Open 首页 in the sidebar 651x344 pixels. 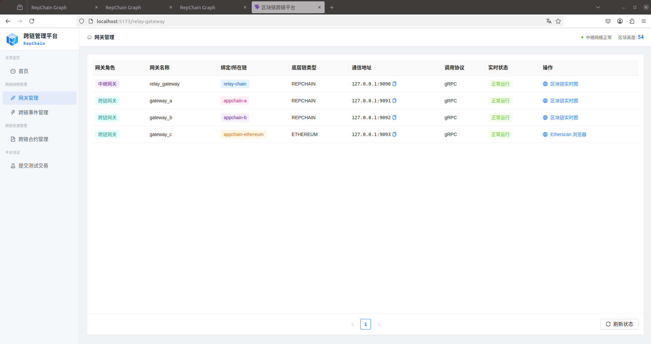pyautogui.click(x=39, y=71)
